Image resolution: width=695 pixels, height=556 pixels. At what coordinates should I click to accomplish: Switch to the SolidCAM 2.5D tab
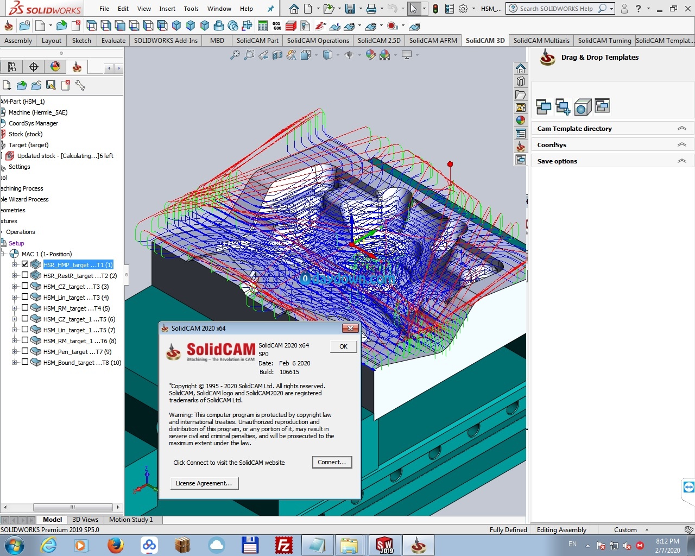(x=379, y=40)
